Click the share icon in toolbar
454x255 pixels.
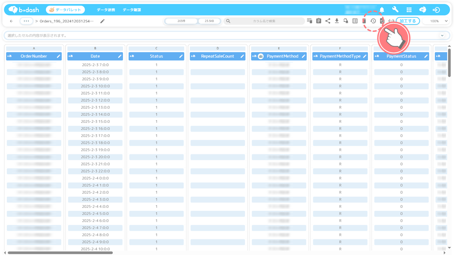[x=328, y=21]
